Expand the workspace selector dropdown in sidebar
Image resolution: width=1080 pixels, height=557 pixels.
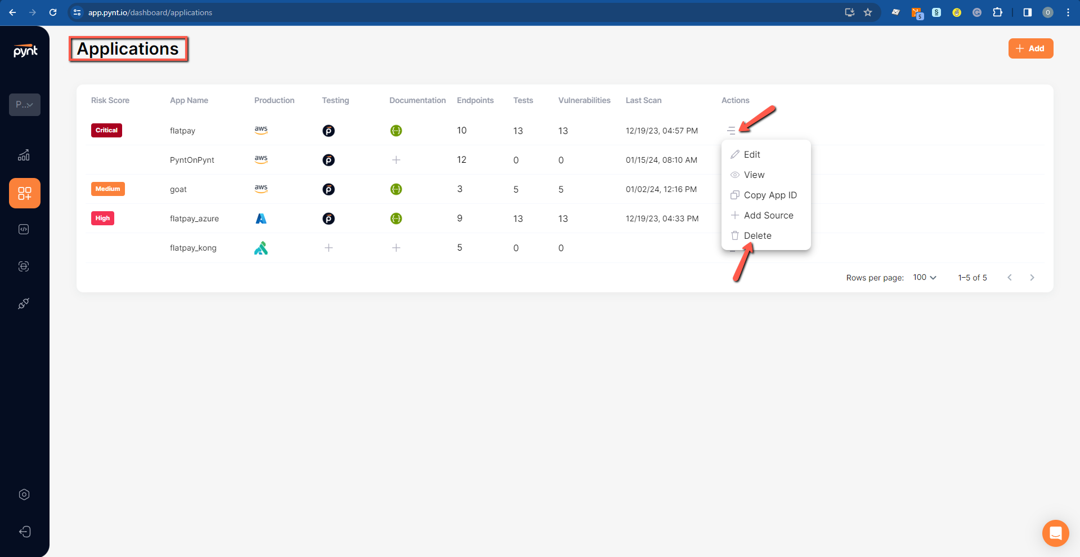[x=25, y=105]
